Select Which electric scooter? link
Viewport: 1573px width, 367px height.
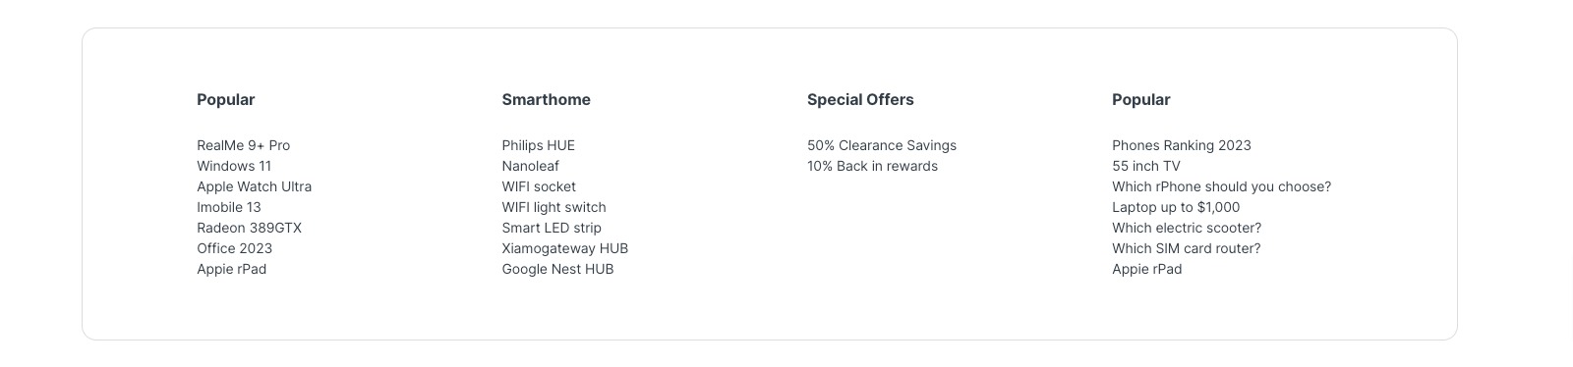pyautogui.click(x=1187, y=228)
